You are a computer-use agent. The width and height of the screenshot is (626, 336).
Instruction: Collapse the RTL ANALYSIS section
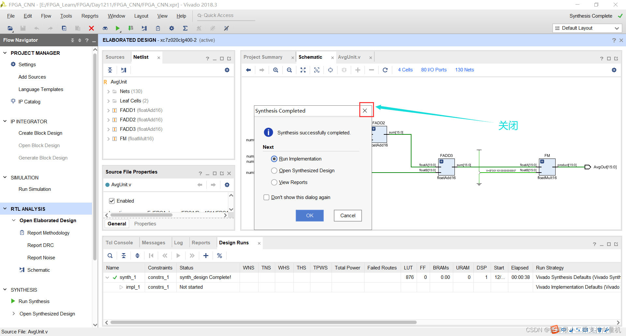5,209
